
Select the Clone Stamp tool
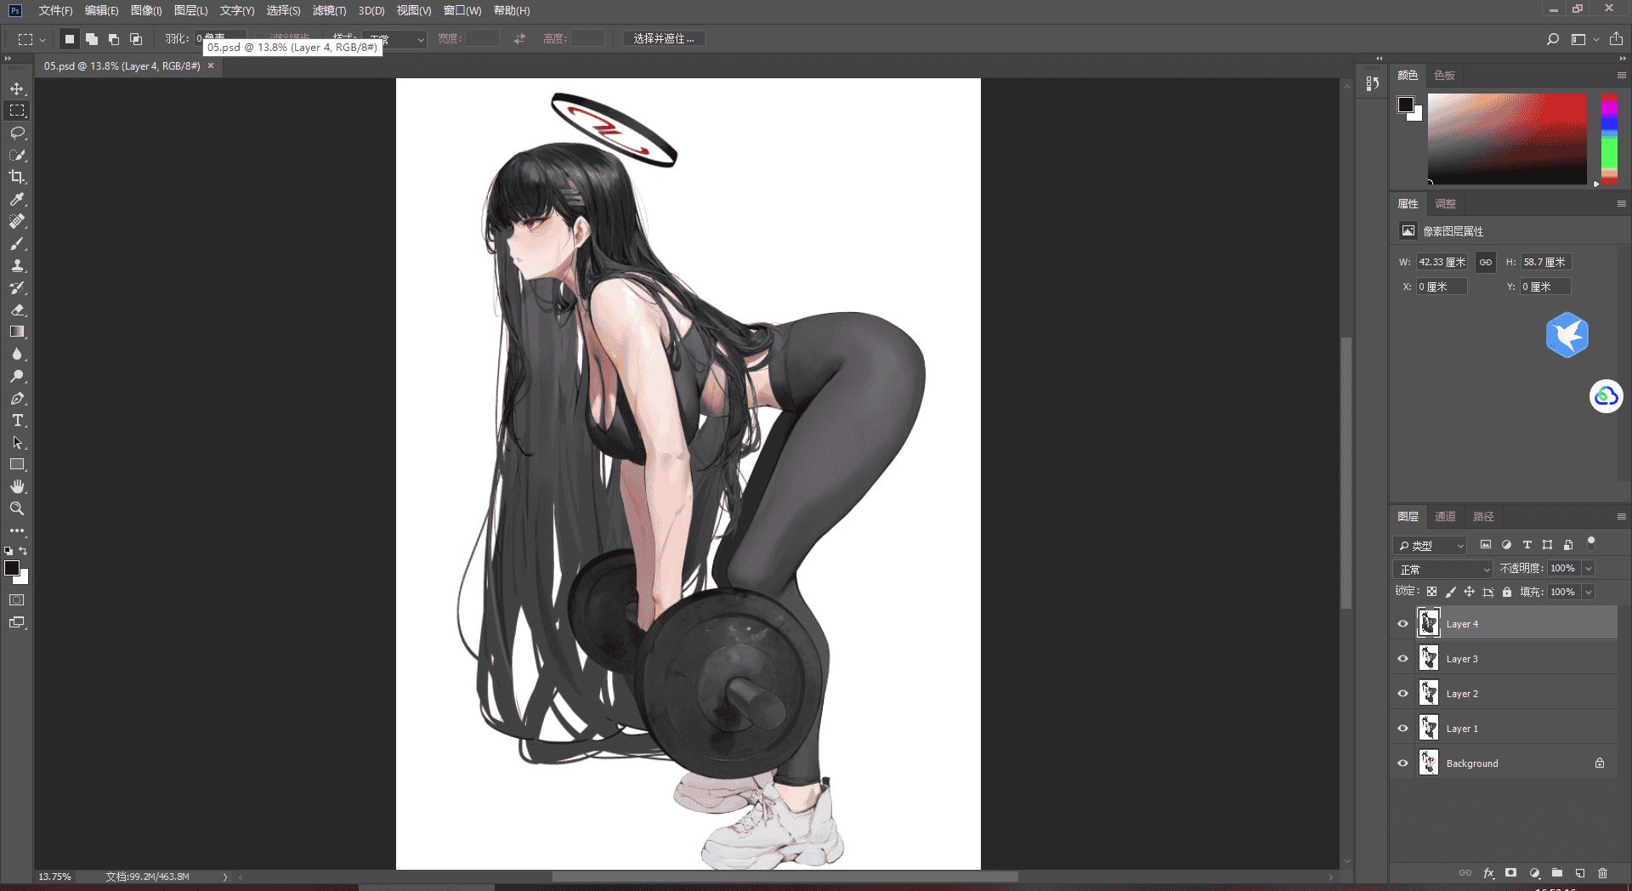(x=17, y=265)
